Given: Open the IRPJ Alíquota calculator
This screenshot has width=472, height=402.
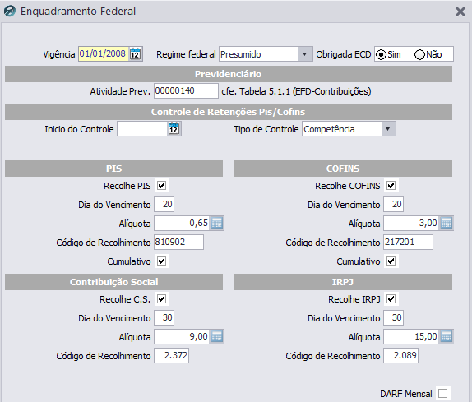Looking at the screenshot, I should click(447, 336).
